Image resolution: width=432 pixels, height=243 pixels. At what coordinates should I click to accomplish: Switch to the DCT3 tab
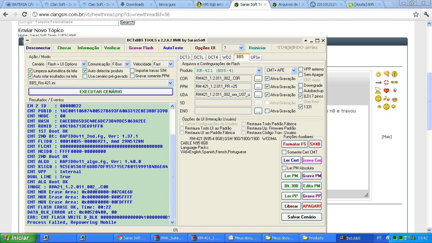(x=185, y=57)
